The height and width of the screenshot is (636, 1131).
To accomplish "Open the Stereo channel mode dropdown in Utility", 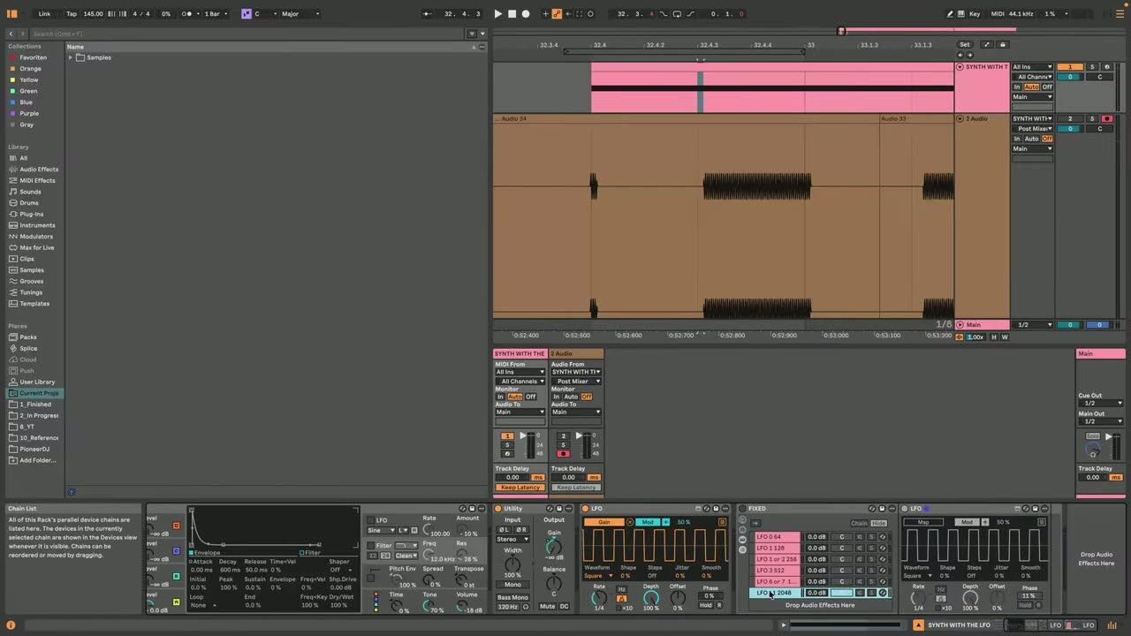I will click(x=512, y=539).
